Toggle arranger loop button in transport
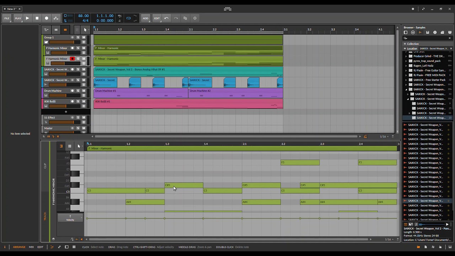Screen dimensions: 455x256 click(128, 18)
